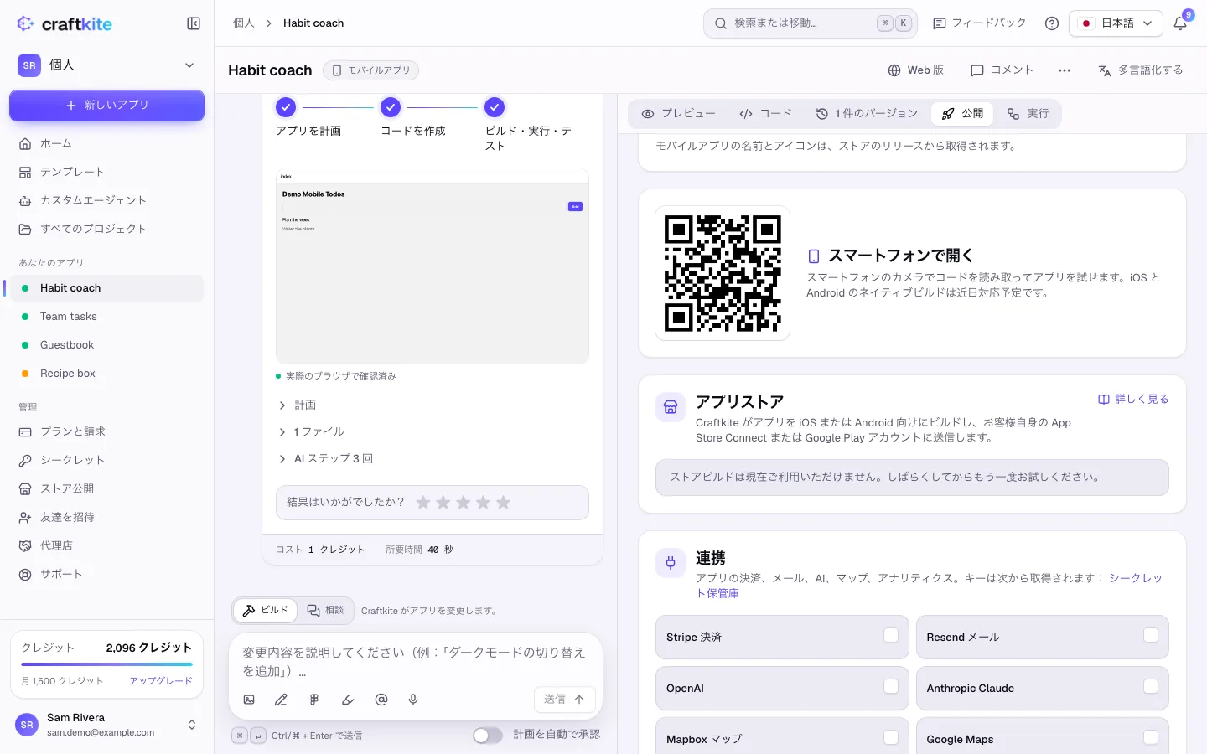The width and height of the screenshot is (1207, 754).
Task: Click the フィードバック button
Action: pos(979,23)
